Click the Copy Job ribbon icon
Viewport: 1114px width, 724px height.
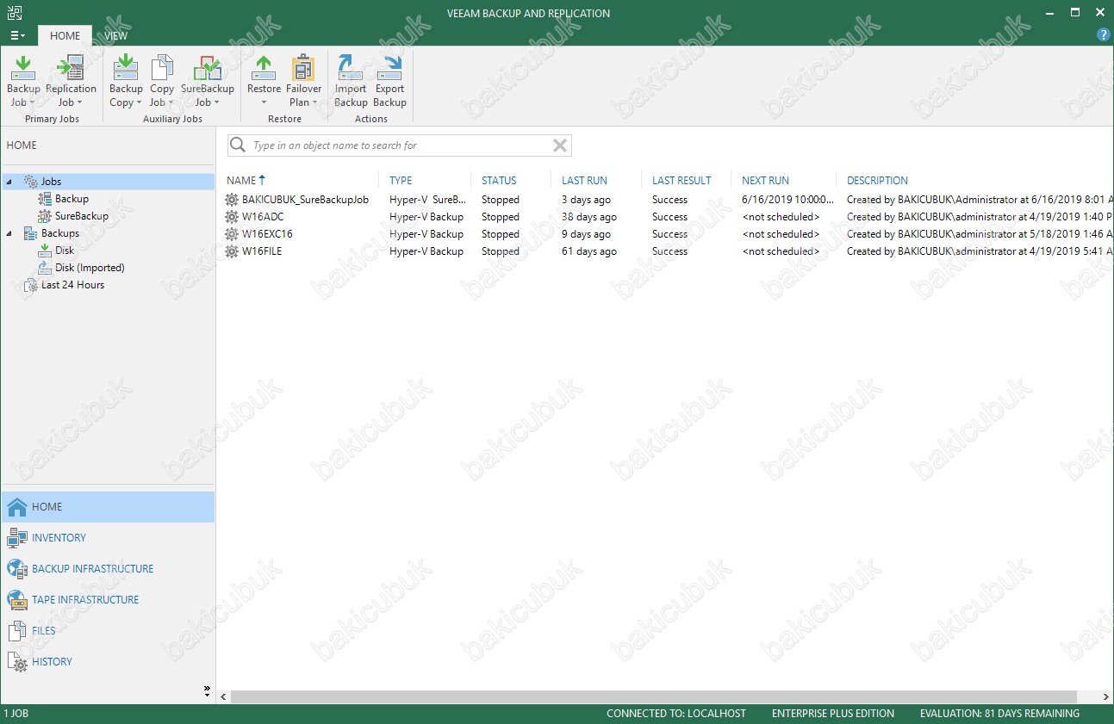(162, 67)
